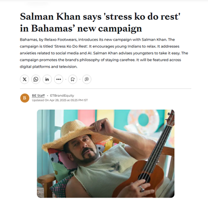Click the straw hat in the photo
This screenshot has height=208, width=208.
pyautogui.click(x=76, y=134)
